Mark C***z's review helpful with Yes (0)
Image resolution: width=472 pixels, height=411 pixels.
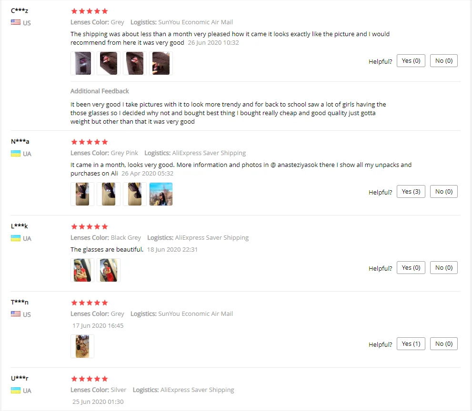pos(411,61)
